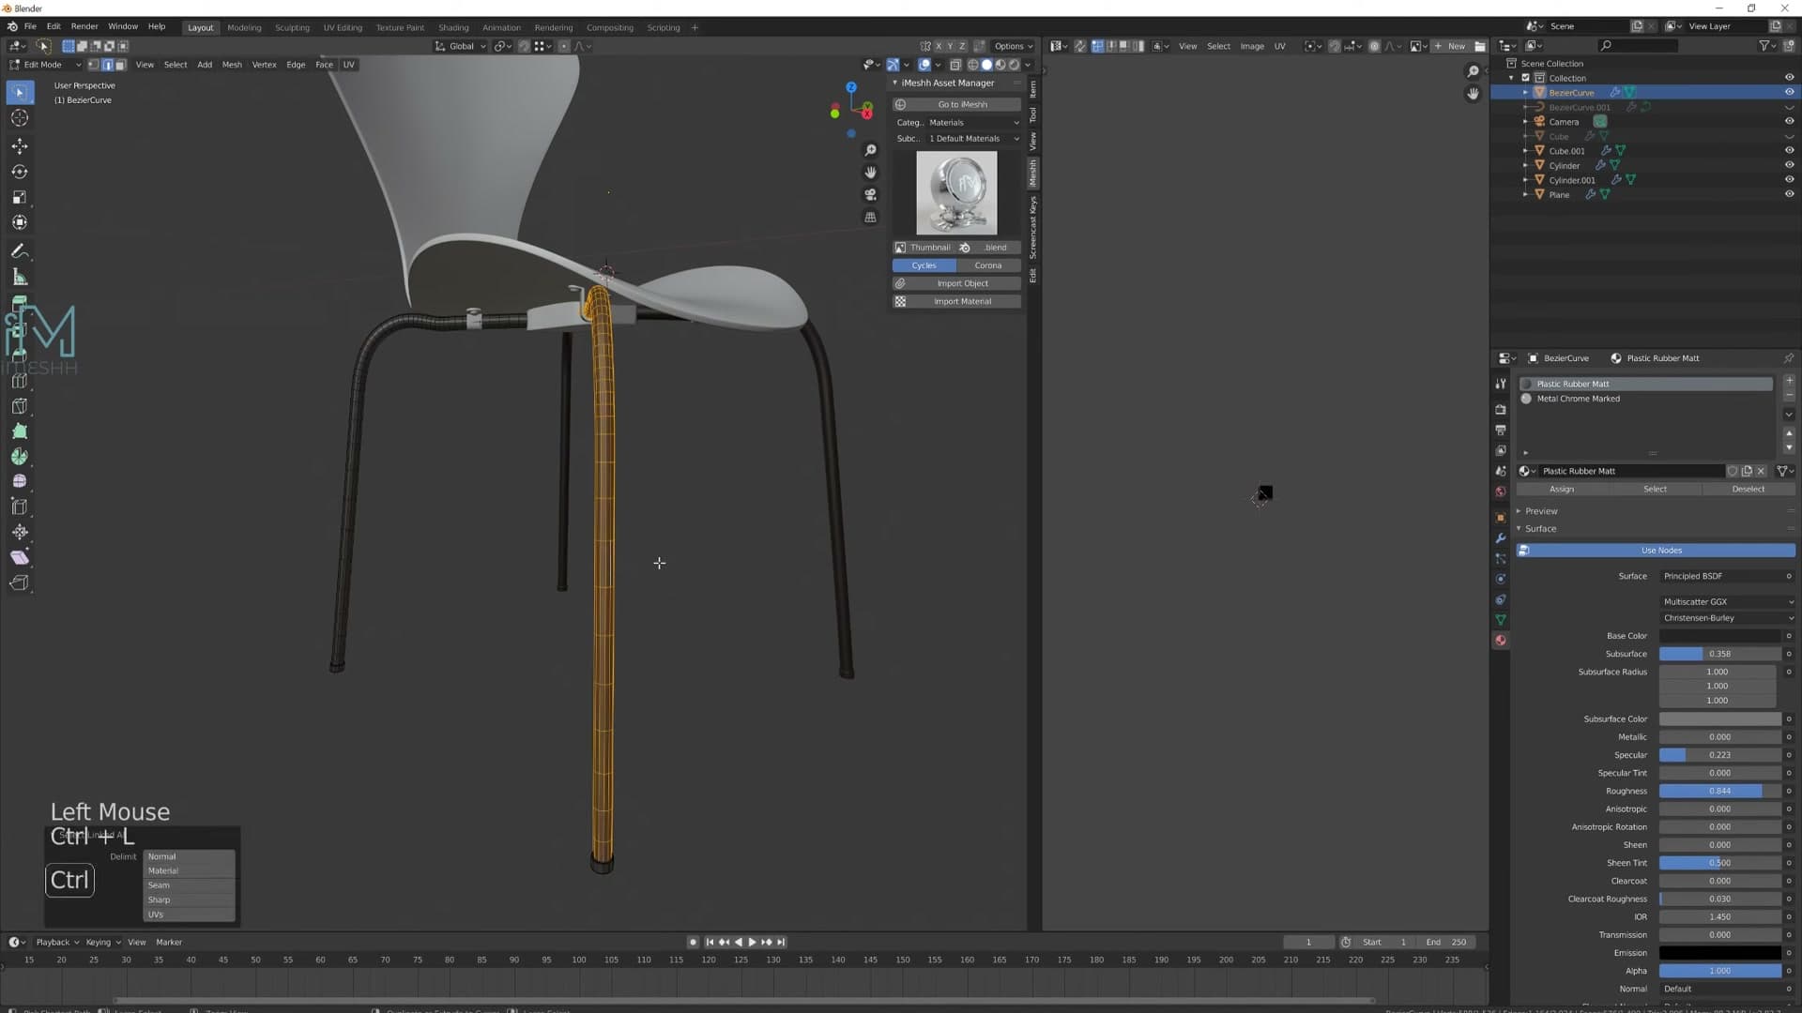Click the End frame field
This screenshot has width=1802, height=1013.
1446,942
